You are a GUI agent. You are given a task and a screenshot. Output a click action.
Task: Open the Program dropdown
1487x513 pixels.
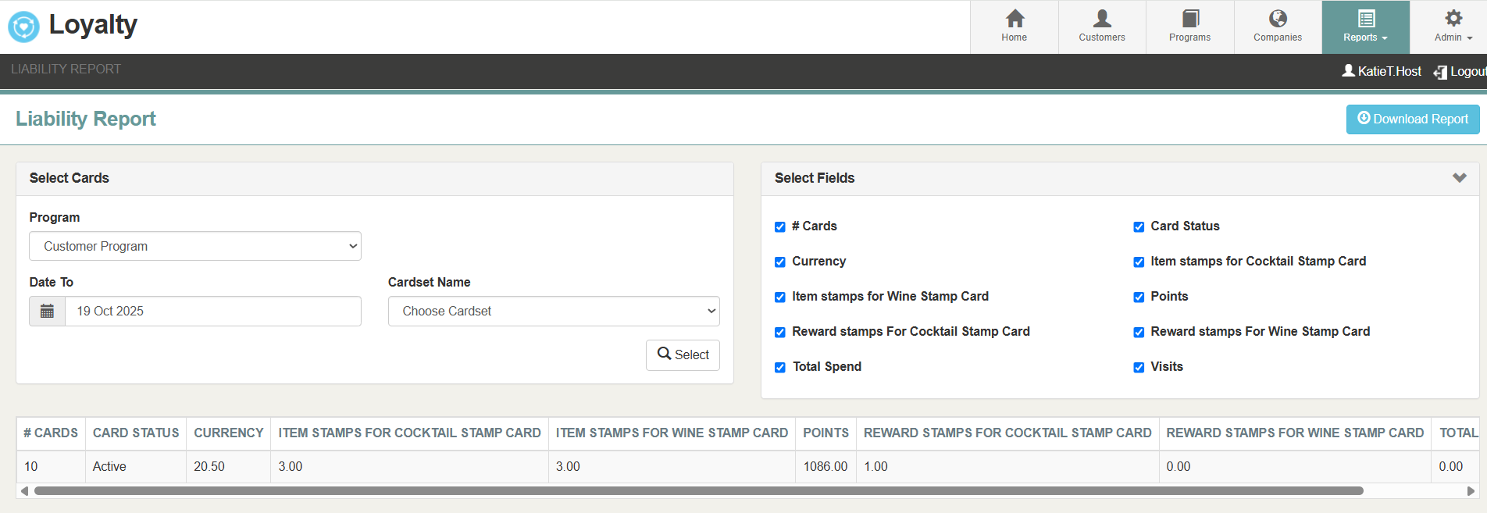click(195, 246)
